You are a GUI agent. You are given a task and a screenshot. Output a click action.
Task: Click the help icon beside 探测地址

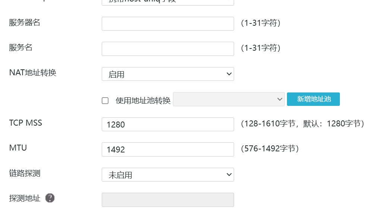point(50,198)
